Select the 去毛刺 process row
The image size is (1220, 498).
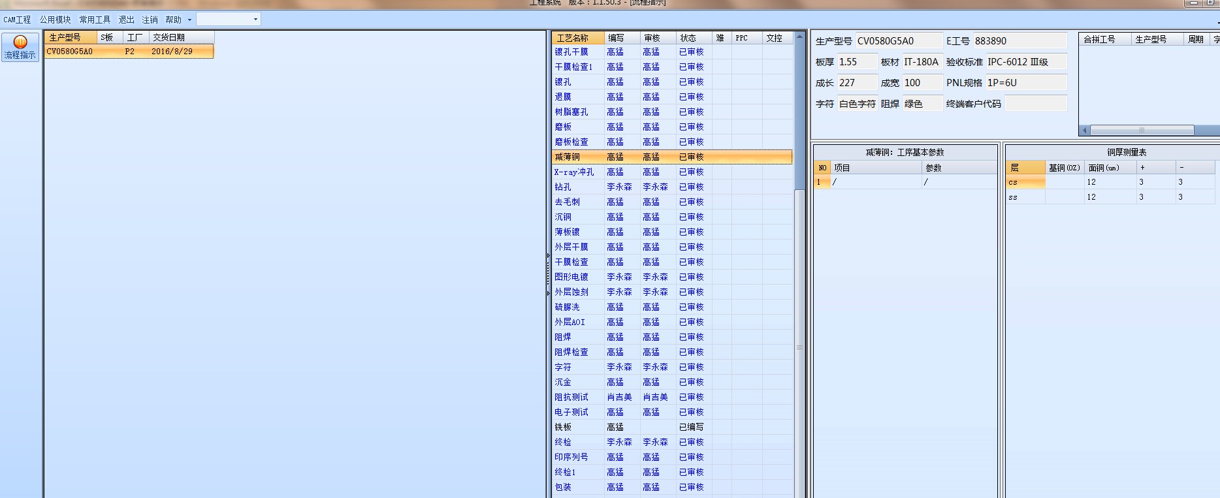click(672, 202)
